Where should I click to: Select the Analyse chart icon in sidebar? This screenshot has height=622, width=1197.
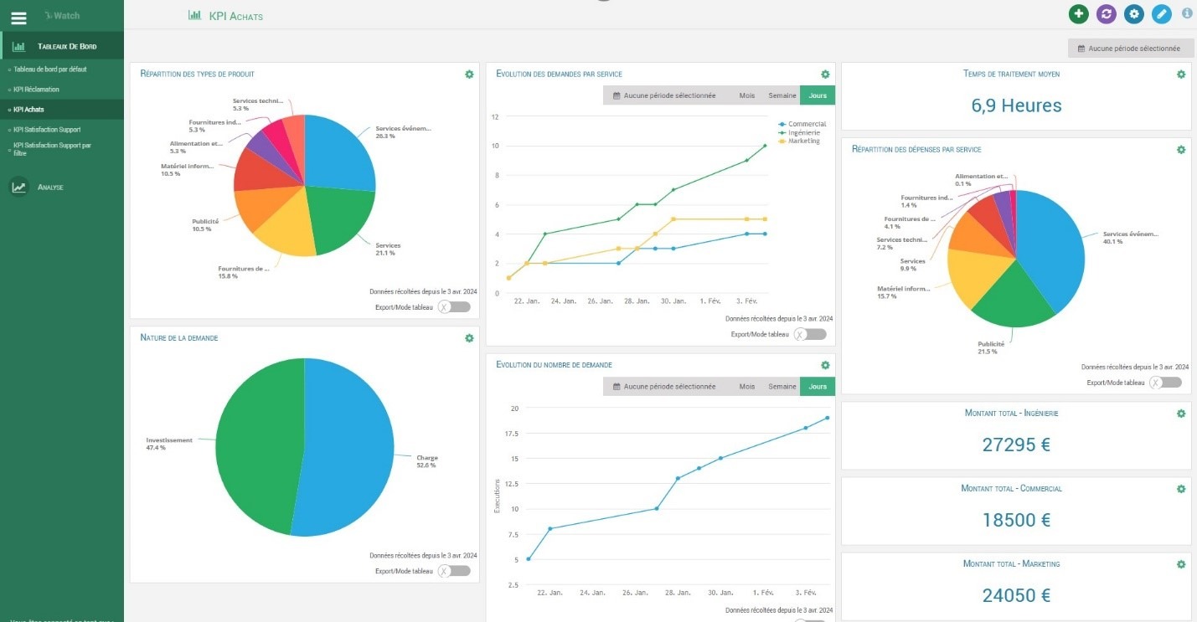(19, 187)
